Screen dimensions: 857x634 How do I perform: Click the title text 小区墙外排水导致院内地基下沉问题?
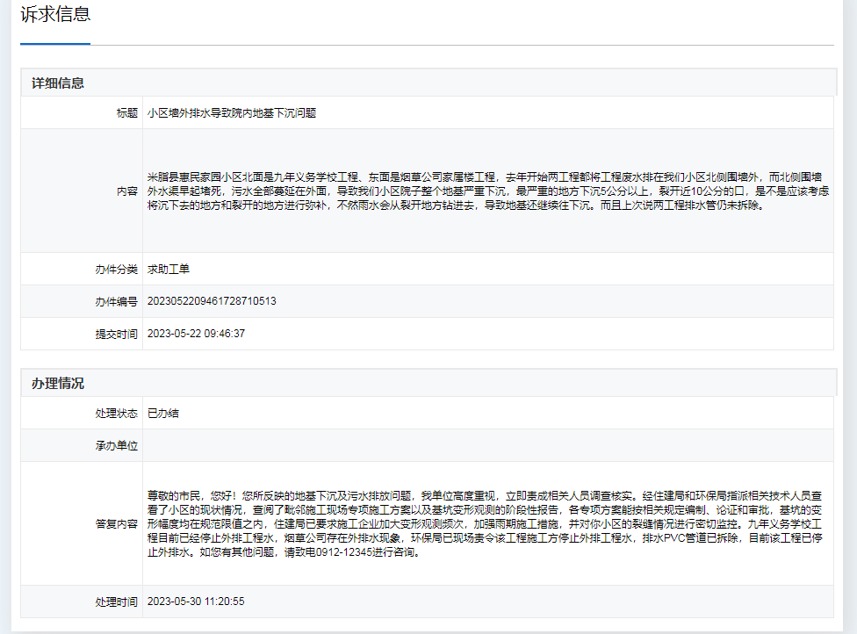(232, 113)
